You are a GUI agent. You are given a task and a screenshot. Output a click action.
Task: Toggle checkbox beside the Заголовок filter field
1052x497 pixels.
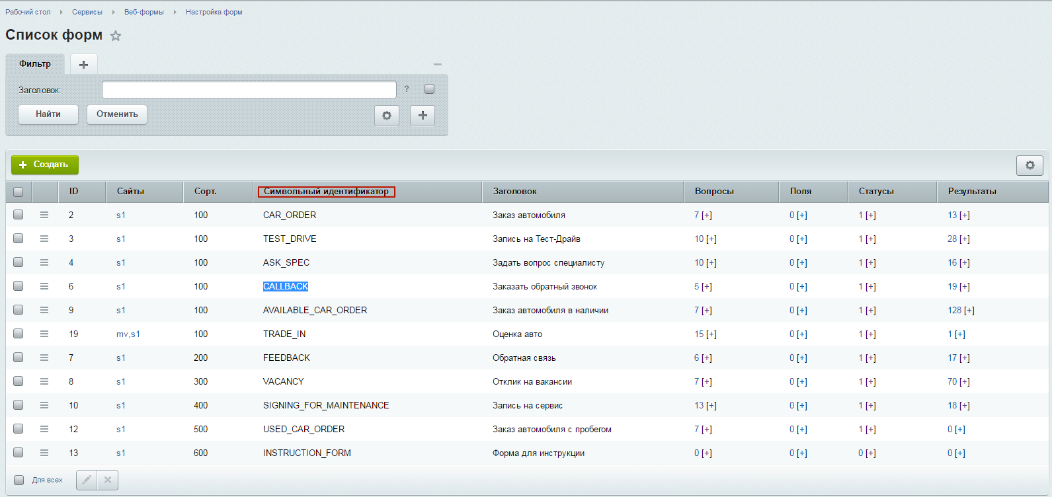[430, 89]
